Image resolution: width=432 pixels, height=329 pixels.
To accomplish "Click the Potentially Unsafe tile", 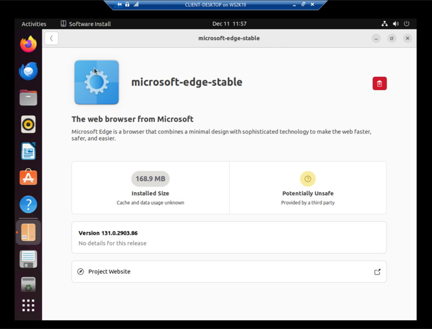I will (x=308, y=188).
